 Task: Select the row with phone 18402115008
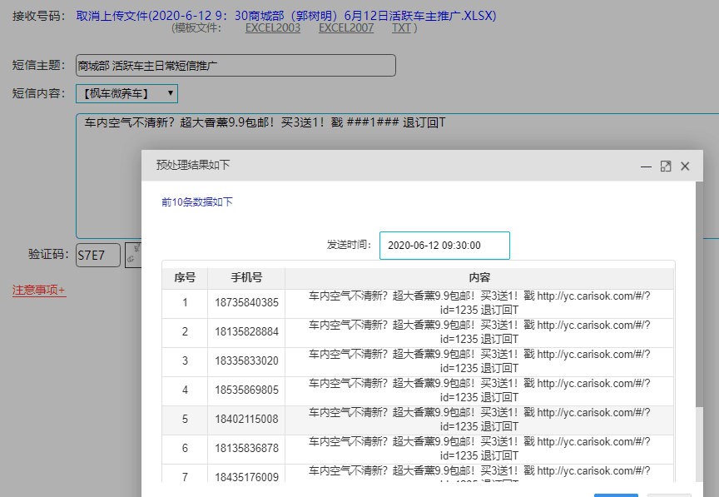pos(246,419)
